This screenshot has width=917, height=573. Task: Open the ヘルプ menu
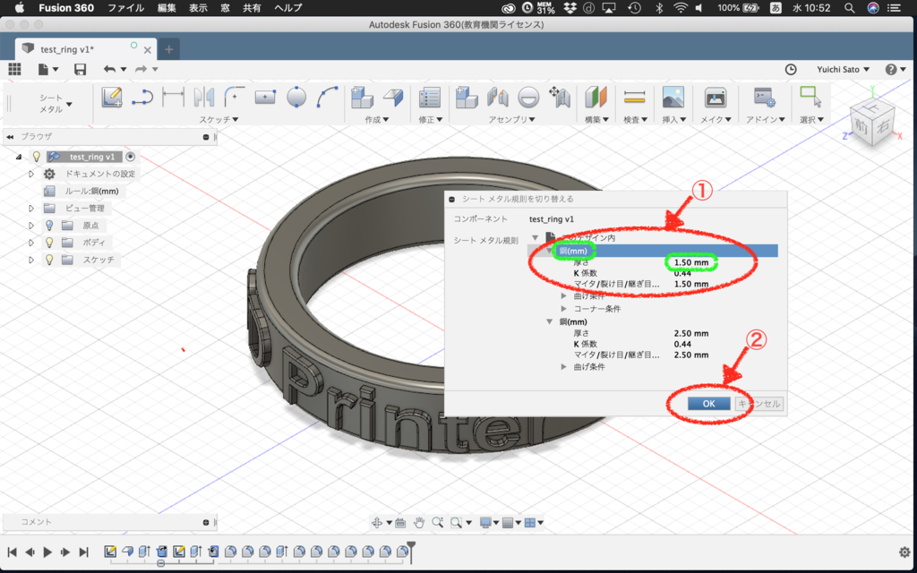(287, 8)
